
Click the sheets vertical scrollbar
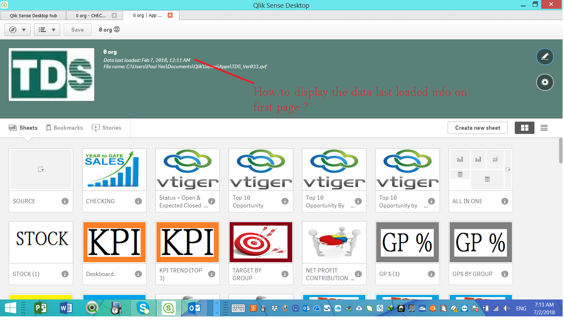click(x=561, y=150)
